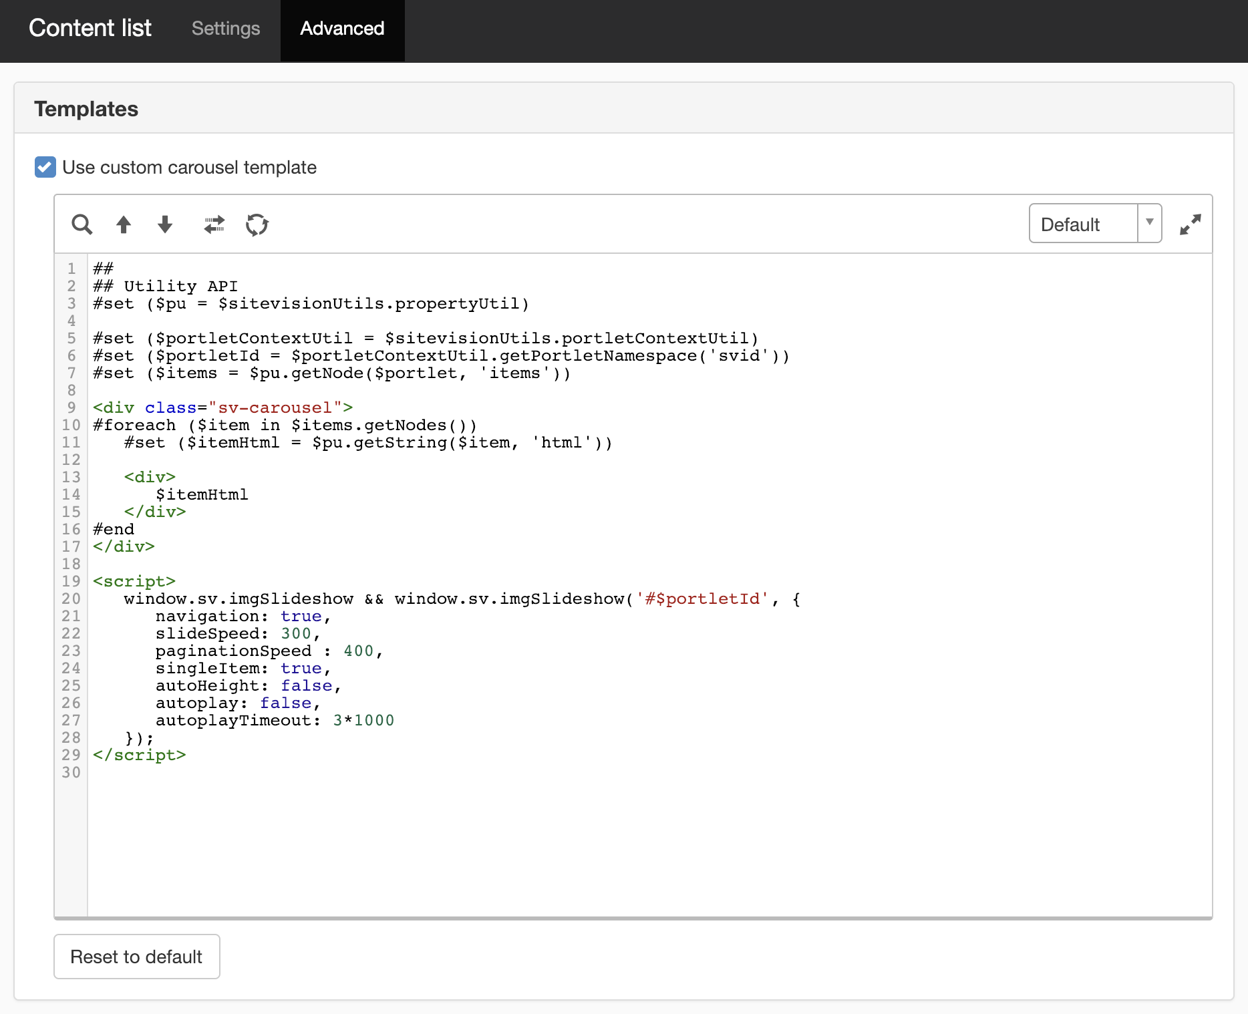
Task: Click the paginationSpeed value 400
Action: pyautogui.click(x=358, y=651)
